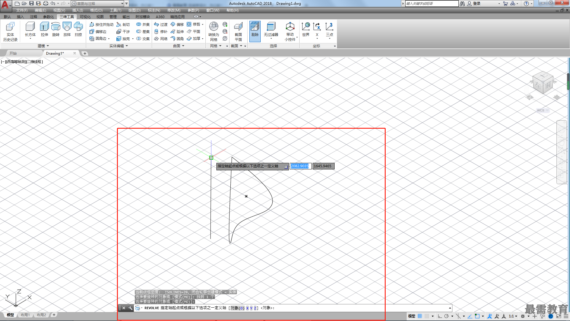Screen dimensions: 570x321
Task: Open the File (文件) menu
Action: [22, 10]
